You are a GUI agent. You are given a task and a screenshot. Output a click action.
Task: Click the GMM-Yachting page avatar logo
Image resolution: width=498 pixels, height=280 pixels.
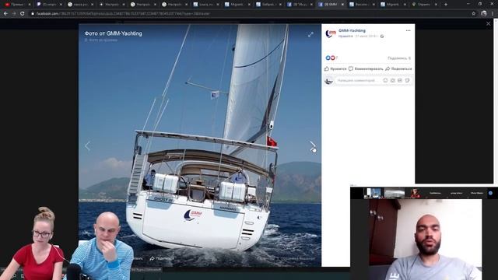[x=331, y=33]
